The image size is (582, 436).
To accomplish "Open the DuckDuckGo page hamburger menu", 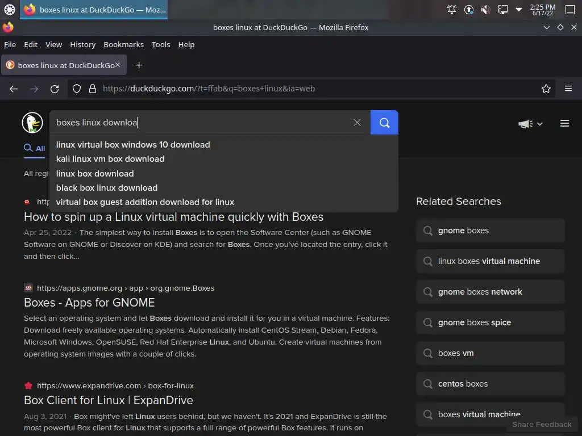I will (x=564, y=123).
